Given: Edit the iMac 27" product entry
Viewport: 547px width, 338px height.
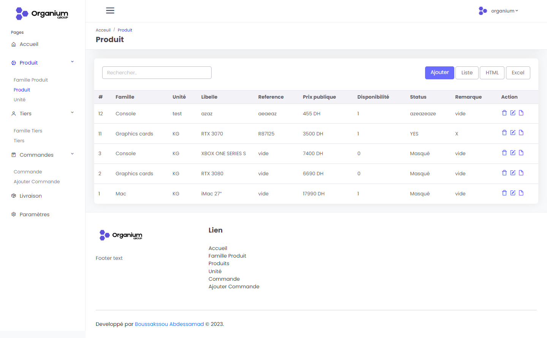Looking at the screenshot, I should tap(513, 193).
